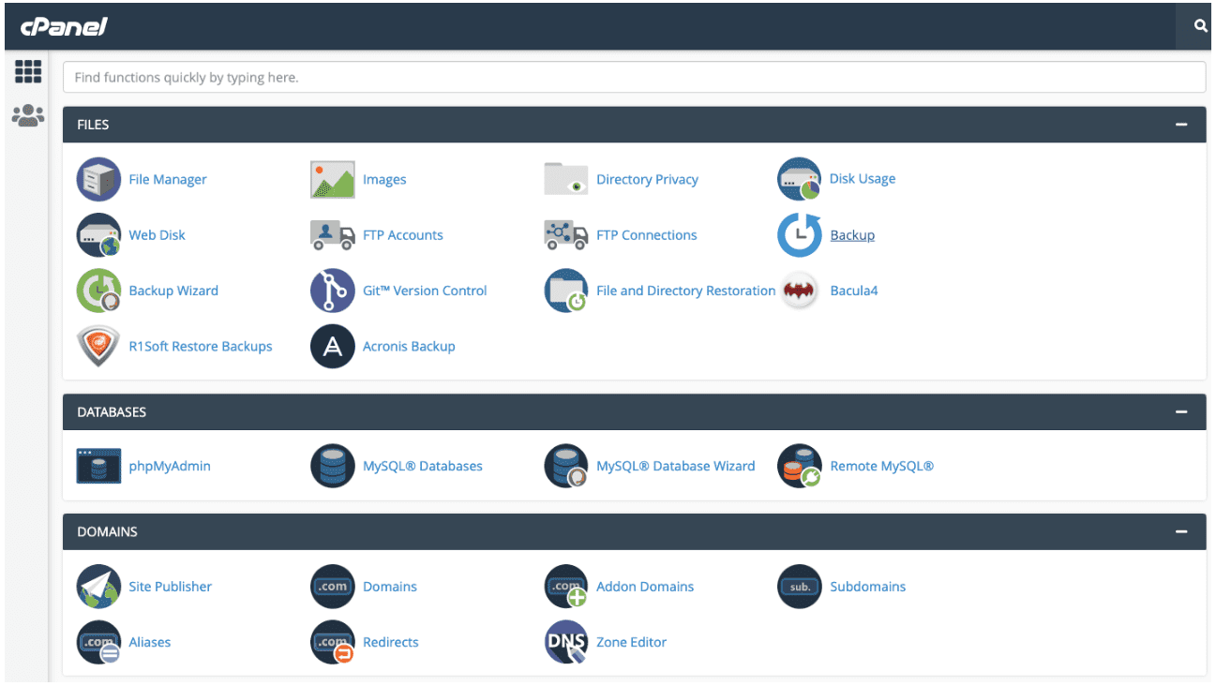Open the User Manager people icon in sidebar

[x=28, y=115]
